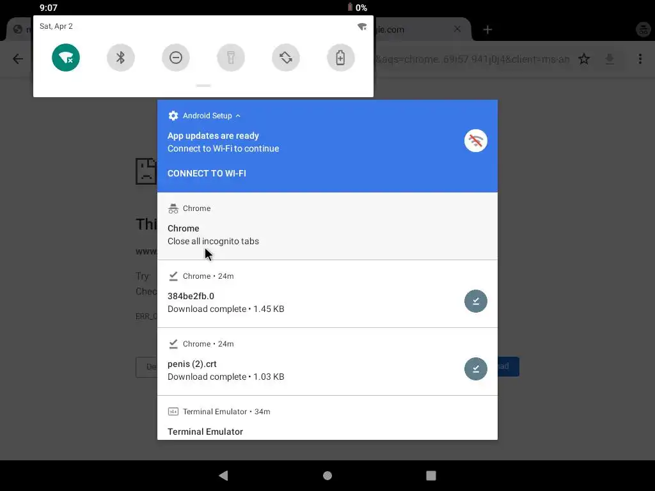Screen dimensions: 655x491
Task: Open the penis (2).crt download notification
Action: [327, 362]
